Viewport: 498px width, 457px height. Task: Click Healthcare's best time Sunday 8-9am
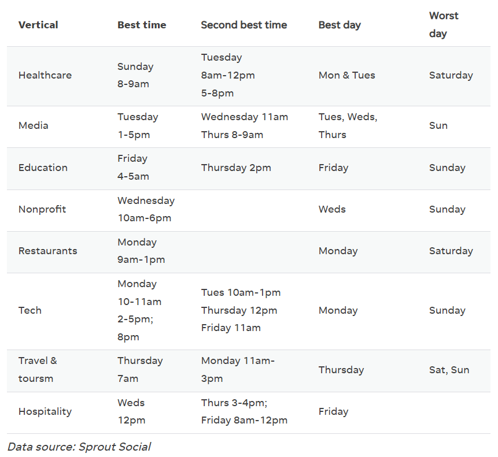coord(135,75)
